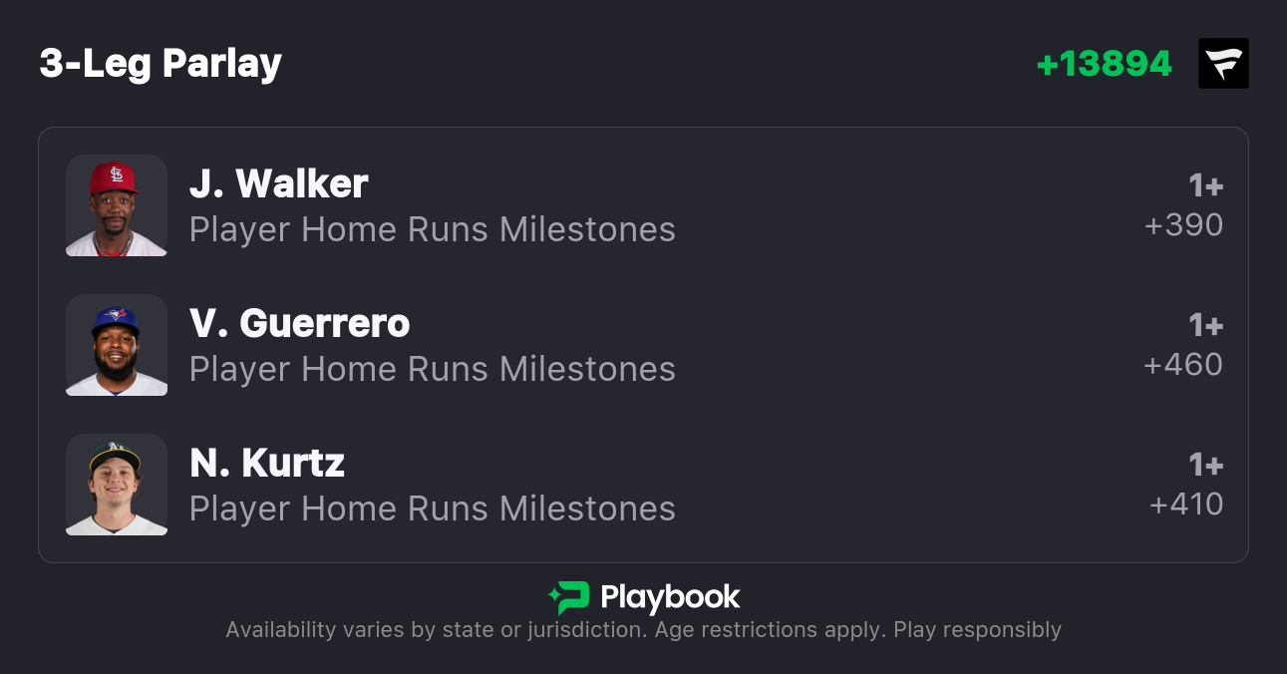
Task: Click Guerrero's Player Home Runs Milestones label
Action: click(x=432, y=369)
